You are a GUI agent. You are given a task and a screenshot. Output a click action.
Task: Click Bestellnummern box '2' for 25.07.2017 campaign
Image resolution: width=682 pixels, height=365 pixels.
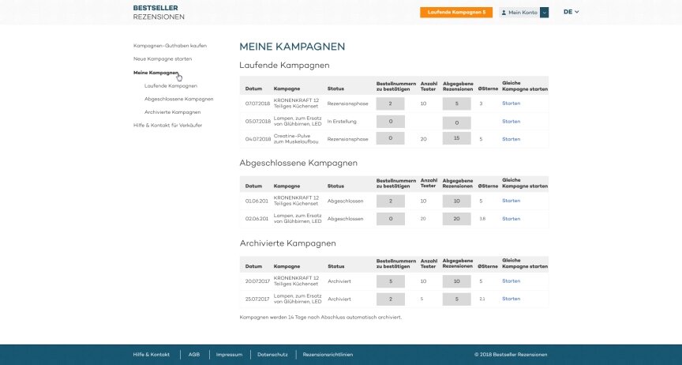(x=390, y=299)
